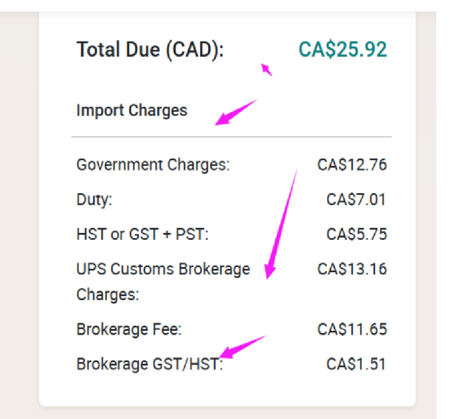Click the CA$5.75 tax amount
The height and width of the screenshot is (419, 471).
pos(357,235)
